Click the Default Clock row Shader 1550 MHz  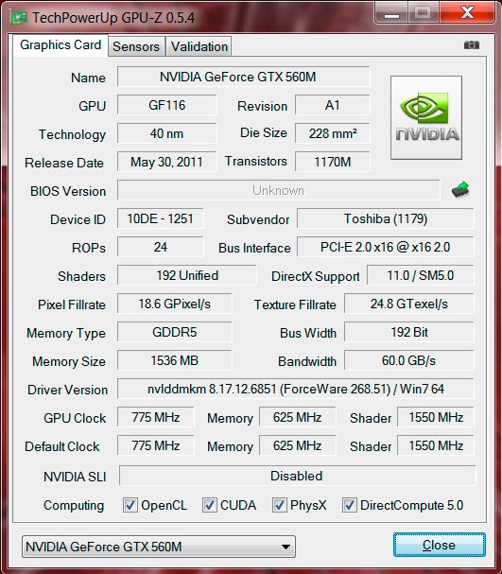(x=436, y=445)
